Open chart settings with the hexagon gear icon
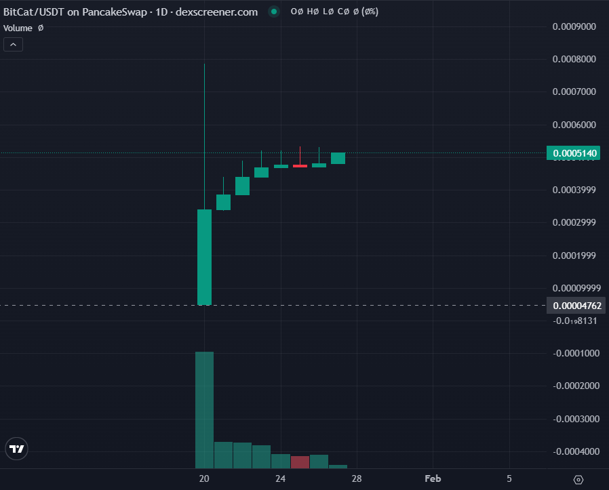 [578, 480]
